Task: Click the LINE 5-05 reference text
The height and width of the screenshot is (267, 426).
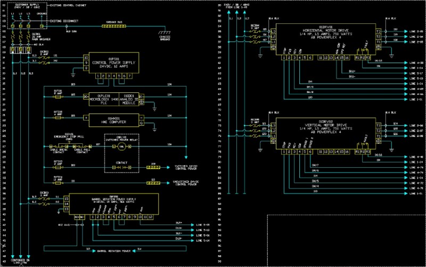Action: 203,225
